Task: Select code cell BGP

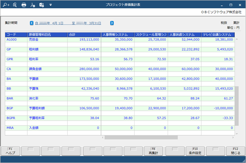Action: [x=16, y=108]
